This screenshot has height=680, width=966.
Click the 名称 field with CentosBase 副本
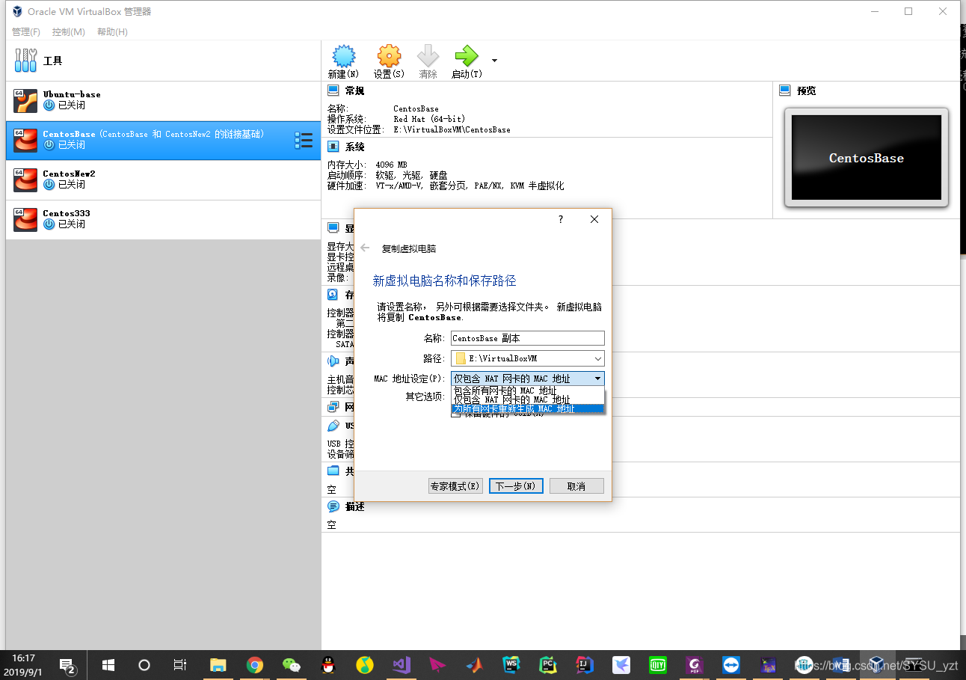tap(528, 338)
